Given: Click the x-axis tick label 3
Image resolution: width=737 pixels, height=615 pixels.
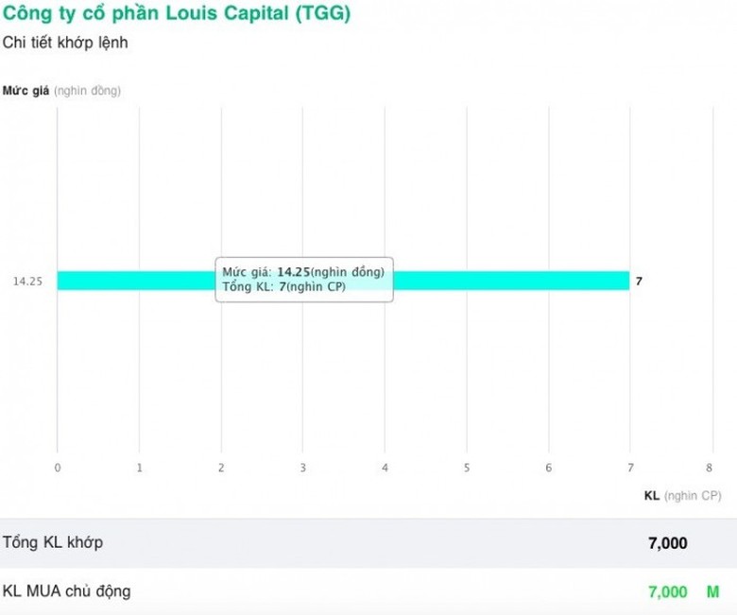Looking at the screenshot, I should pos(303,468).
